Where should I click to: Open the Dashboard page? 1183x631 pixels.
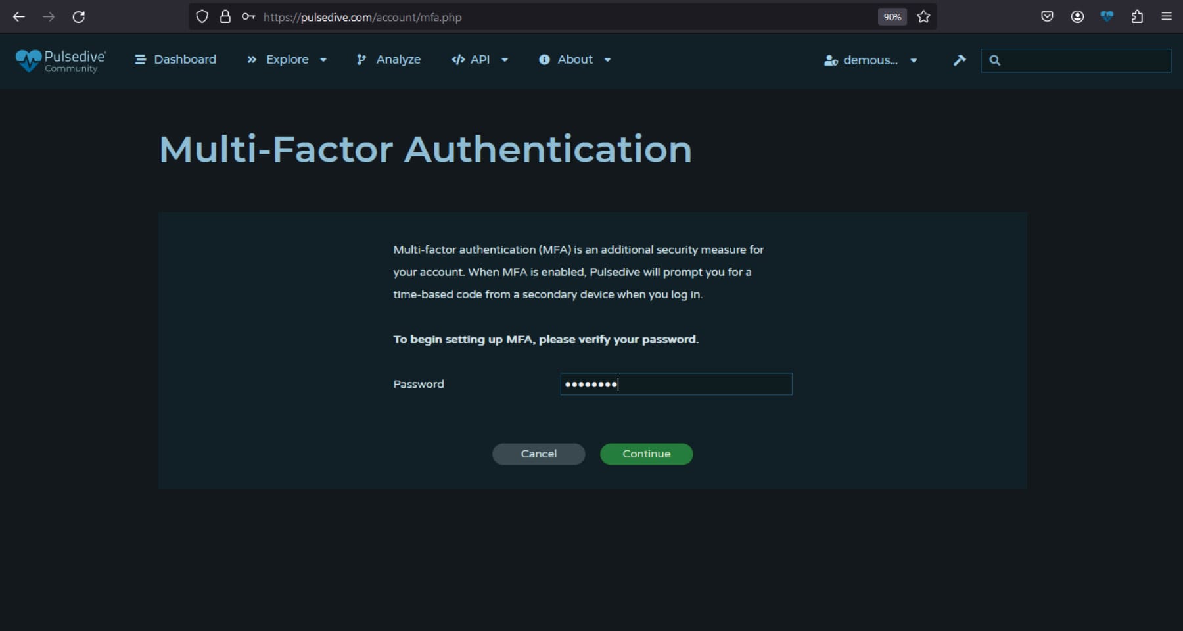point(175,60)
